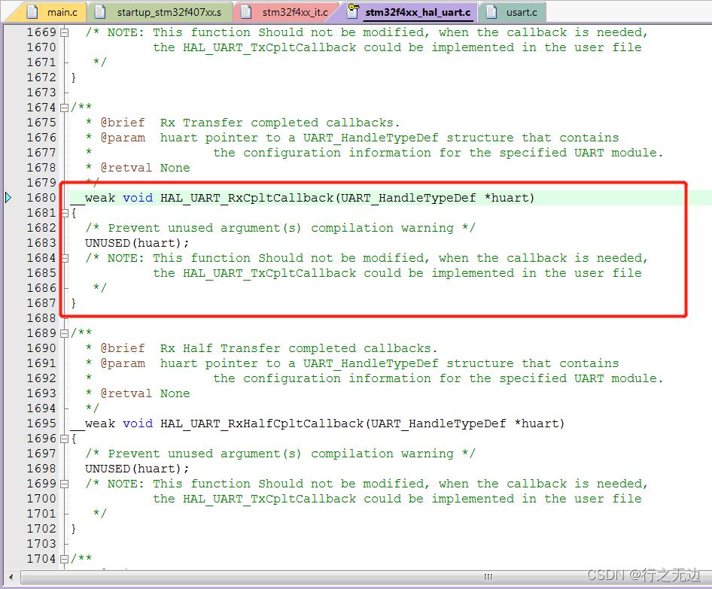
Task: Click the main.c file icon
Action: click(32, 12)
